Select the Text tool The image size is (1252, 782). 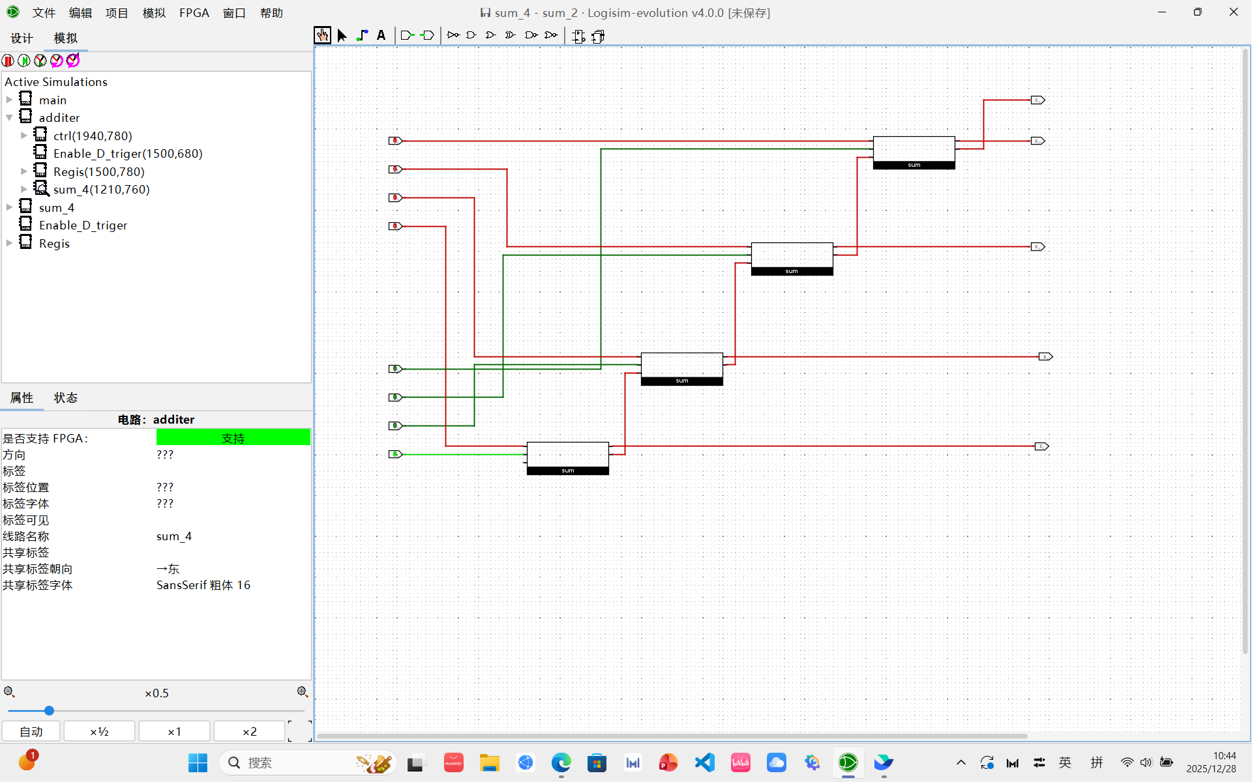click(381, 35)
